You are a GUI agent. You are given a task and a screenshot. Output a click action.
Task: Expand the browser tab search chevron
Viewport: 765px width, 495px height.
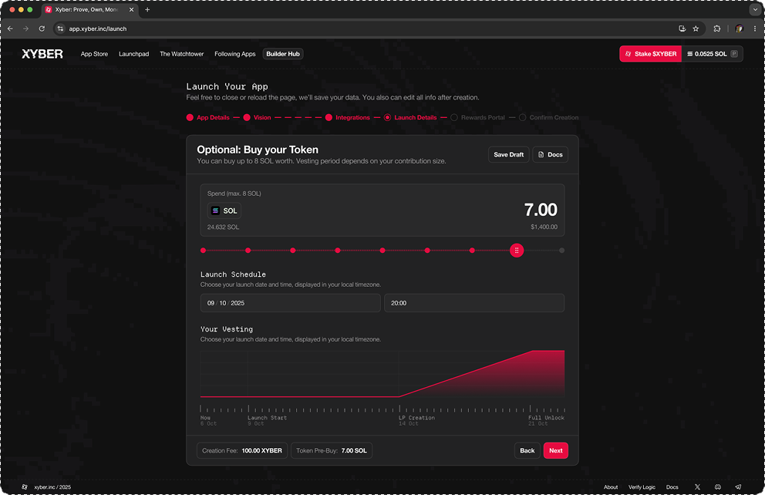[x=754, y=10]
